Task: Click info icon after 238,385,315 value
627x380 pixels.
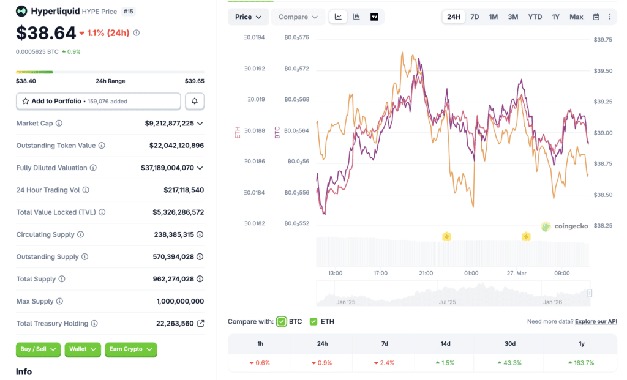Action: (x=200, y=234)
